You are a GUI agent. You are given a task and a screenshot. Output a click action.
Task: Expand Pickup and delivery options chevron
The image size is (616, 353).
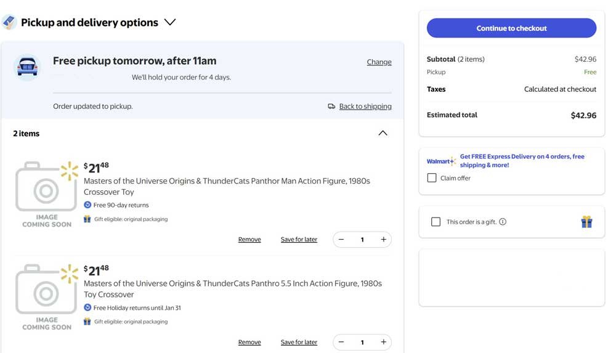point(170,22)
